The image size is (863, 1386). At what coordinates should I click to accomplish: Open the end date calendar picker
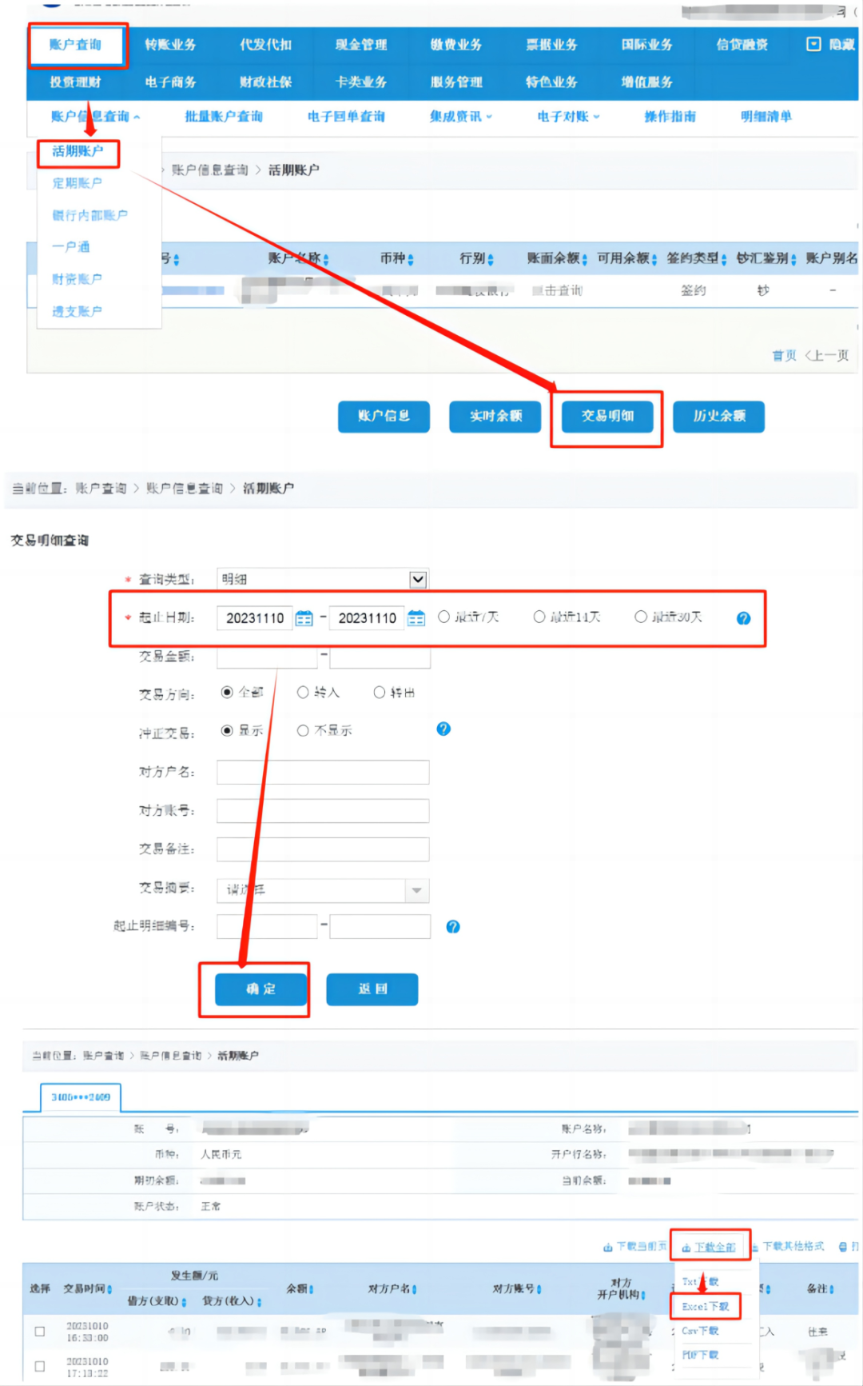(416, 618)
